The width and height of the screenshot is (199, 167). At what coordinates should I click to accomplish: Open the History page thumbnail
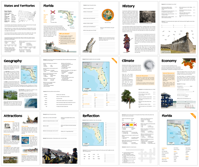tap(139, 28)
